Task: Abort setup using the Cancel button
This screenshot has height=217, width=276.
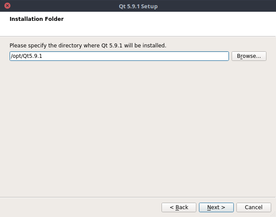Action: coord(253,207)
